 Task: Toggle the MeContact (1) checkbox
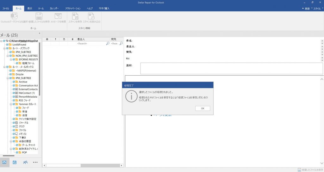pos(14,93)
